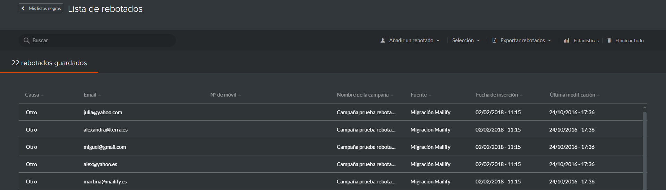Image resolution: width=666 pixels, height=190 pixels.
Task: Select the 22 rebotados guardados tab
Action: [x=49, y=63]
